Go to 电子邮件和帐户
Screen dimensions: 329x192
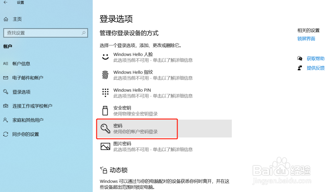tap(28, 78)
